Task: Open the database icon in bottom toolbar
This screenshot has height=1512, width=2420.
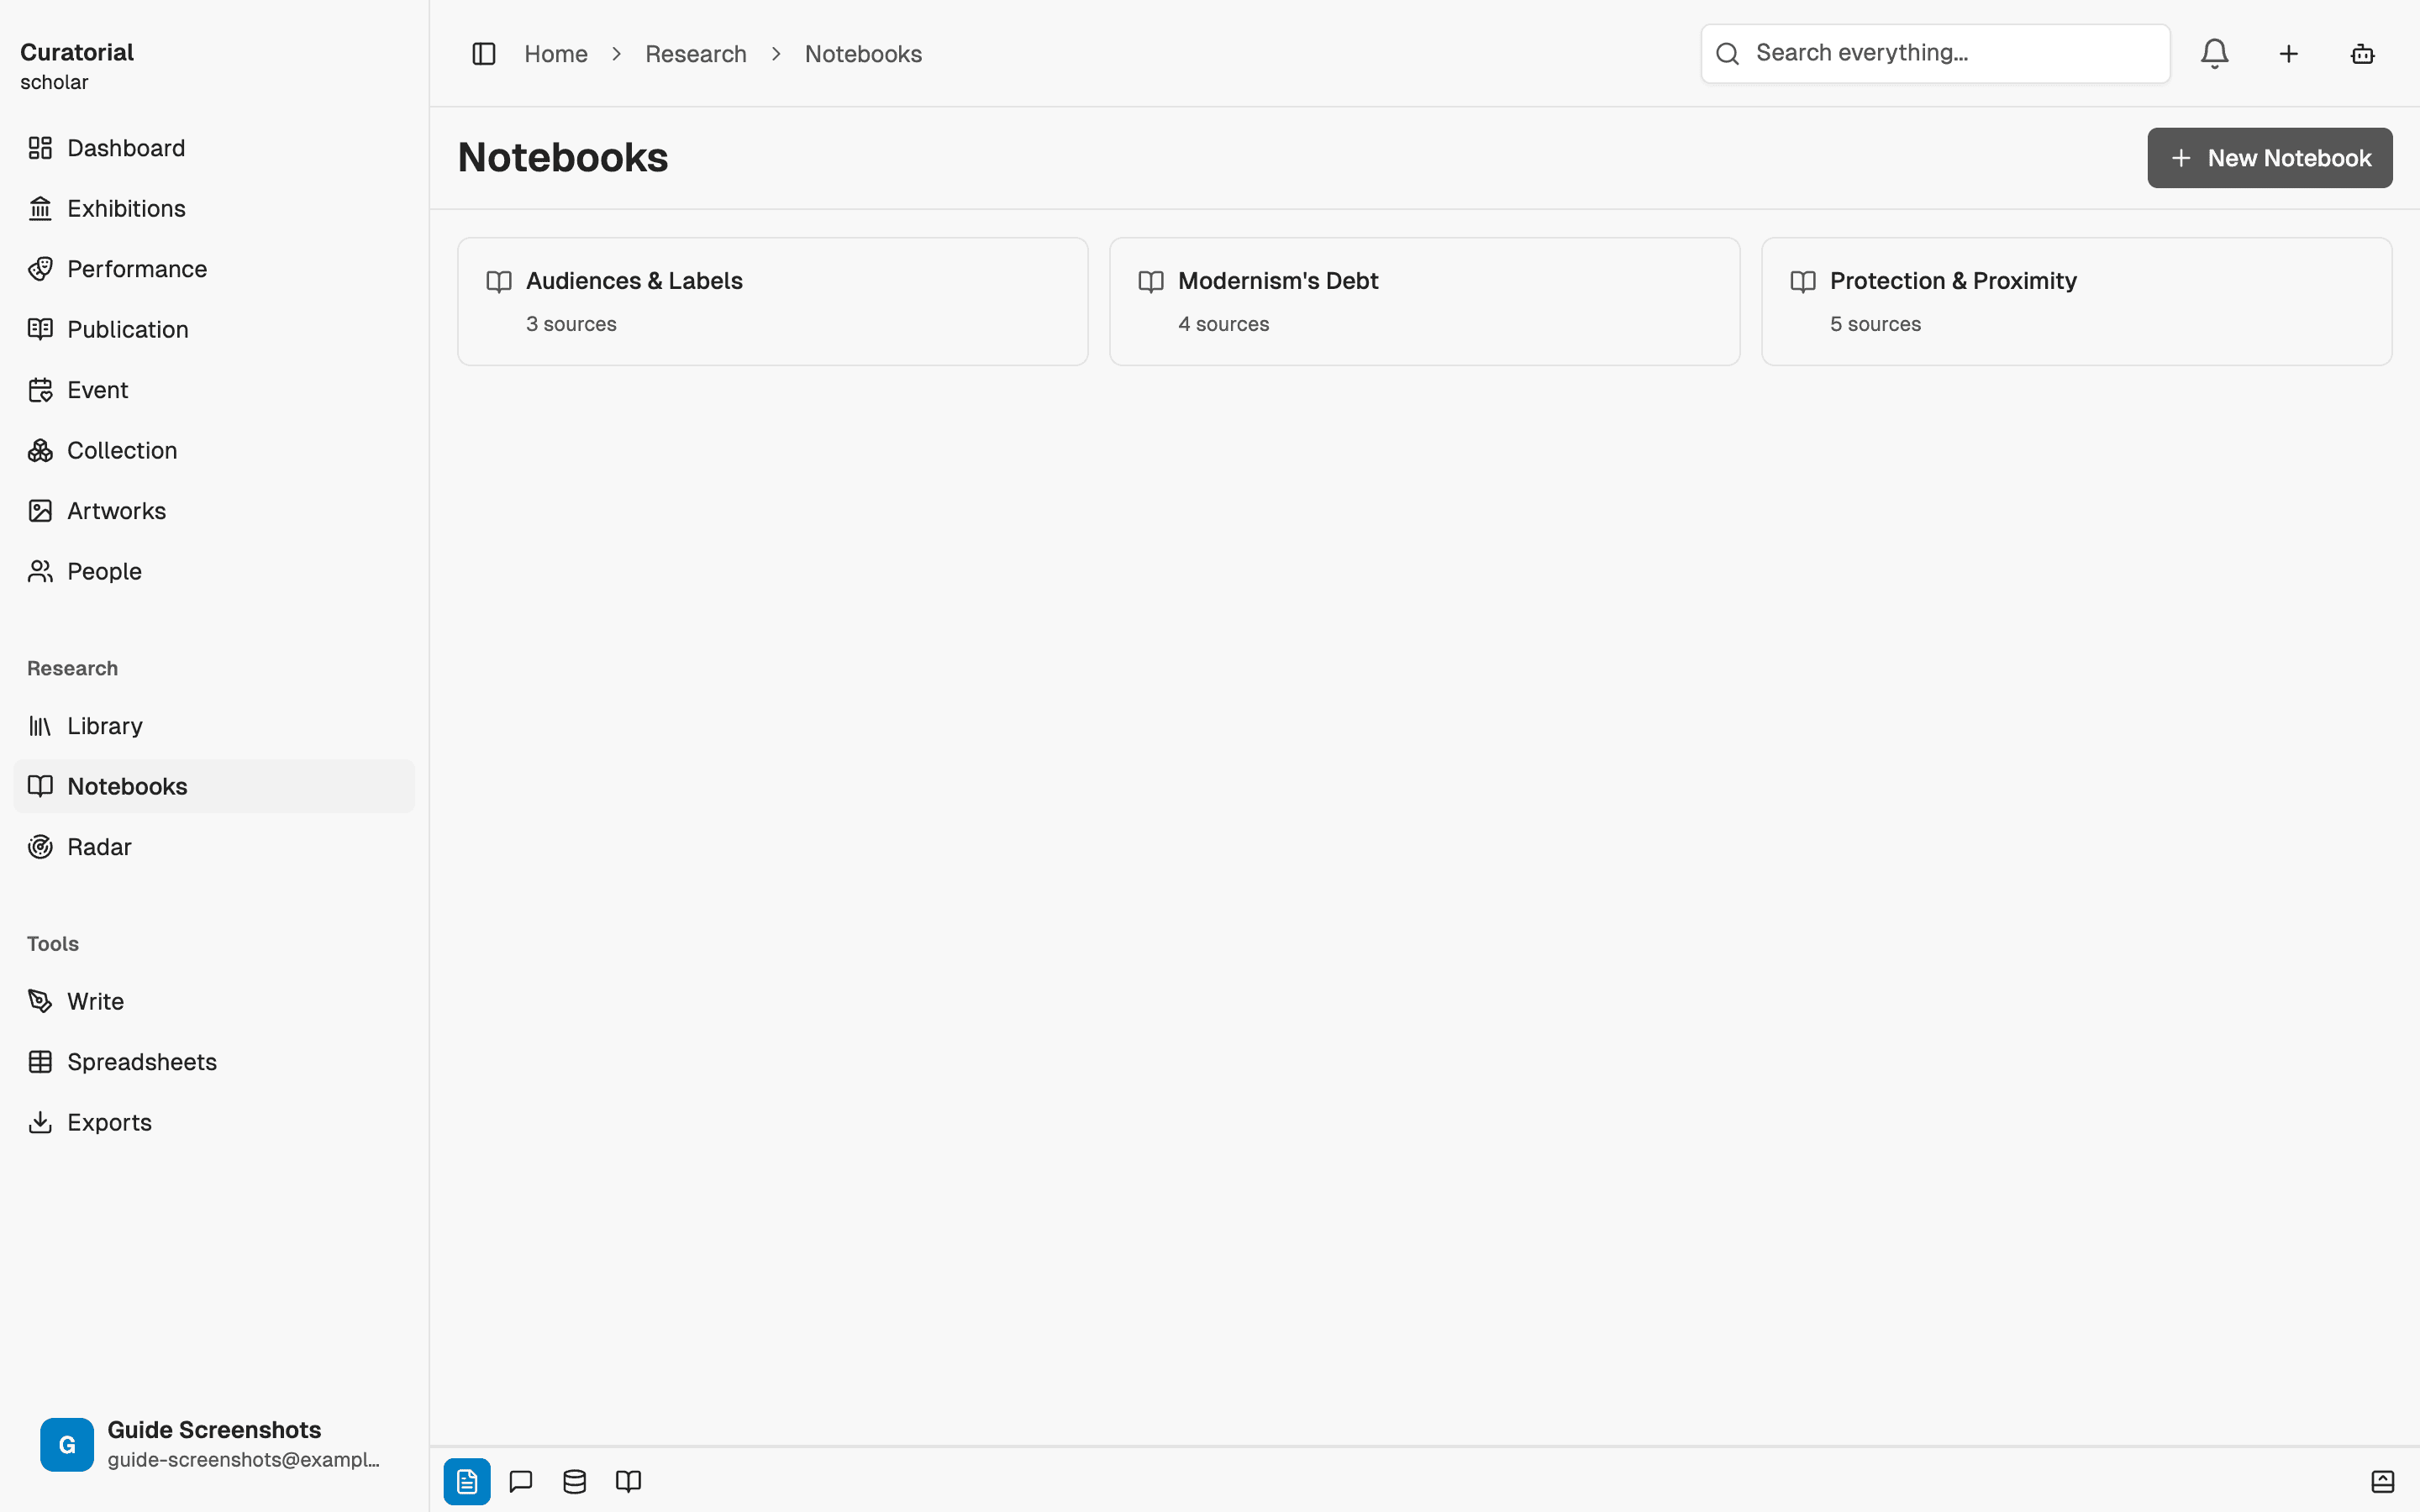Action: point(574,1481)
